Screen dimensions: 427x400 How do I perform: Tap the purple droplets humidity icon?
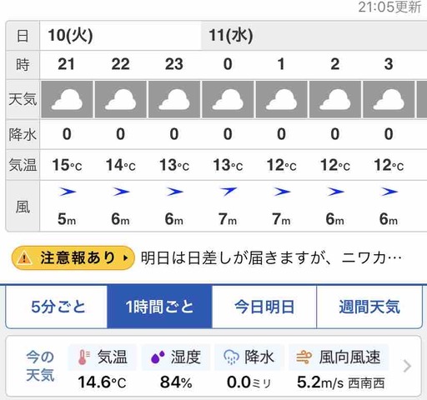click(x=158, y=357)
